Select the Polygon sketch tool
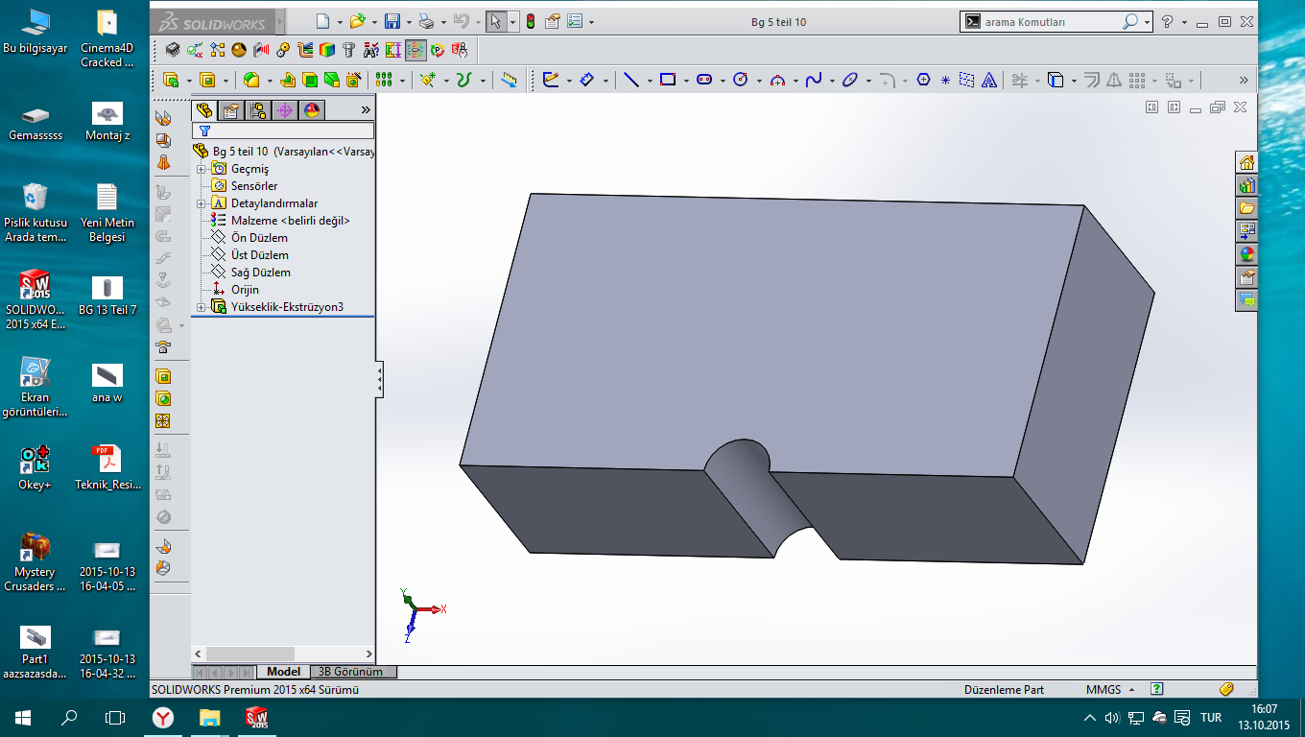This screenshot has width=1305, height=737. tap(923, 81)
